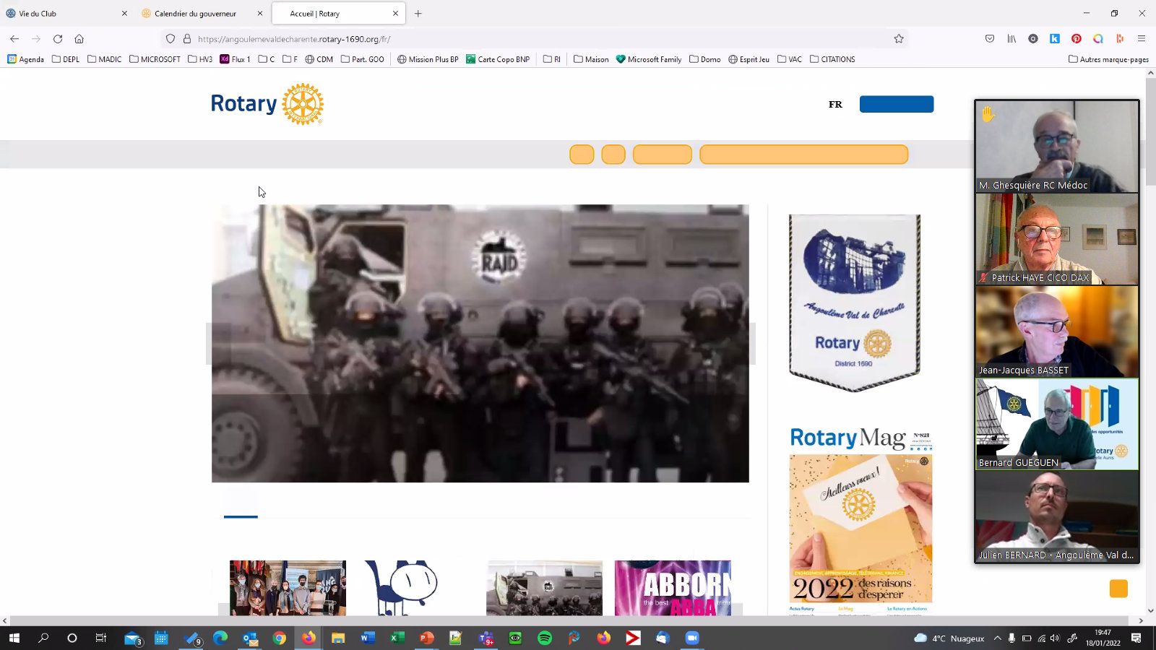Launch Word from the taskbar

(x=367, y=638)
